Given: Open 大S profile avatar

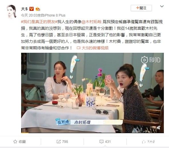Looking at the screenshot, I should coord(12,12).
